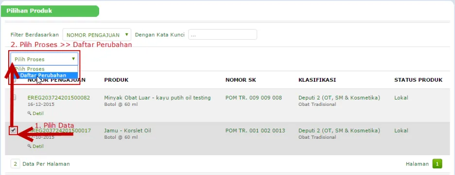Click the KLASIFIKASI column header
Viewport: 455px width, 175px height.
[x=317, y=80]
